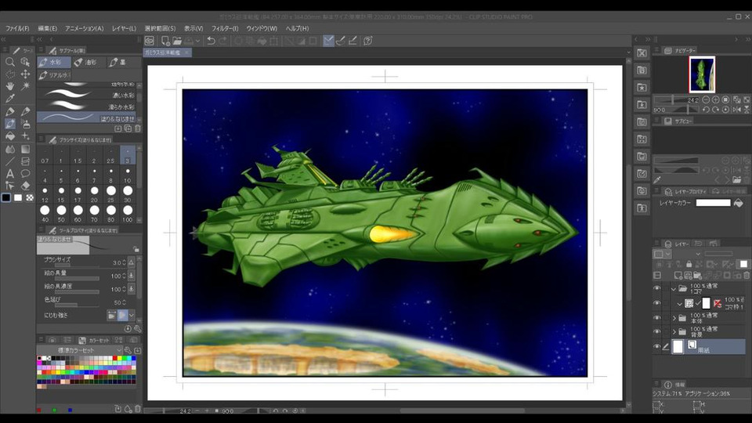
Task: Adjust the Navigator zoom slider
Action: click(676, 99)
